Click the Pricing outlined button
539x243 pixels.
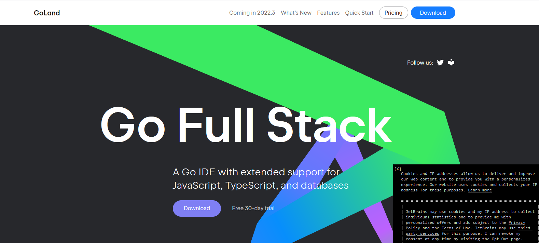point(393,13)
